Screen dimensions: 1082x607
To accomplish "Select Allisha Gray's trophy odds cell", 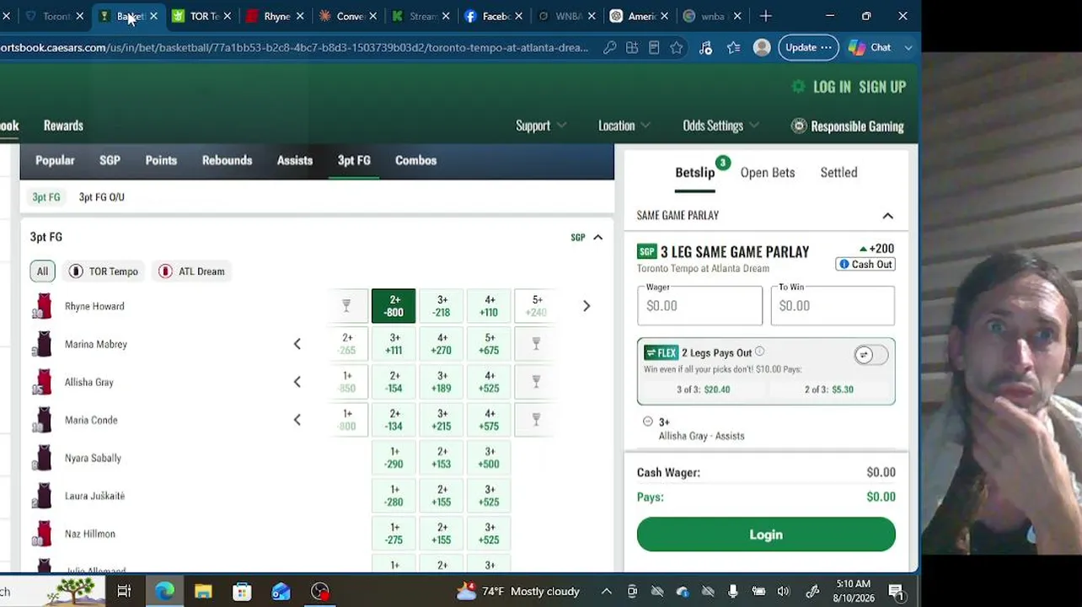I will point(536,382).
